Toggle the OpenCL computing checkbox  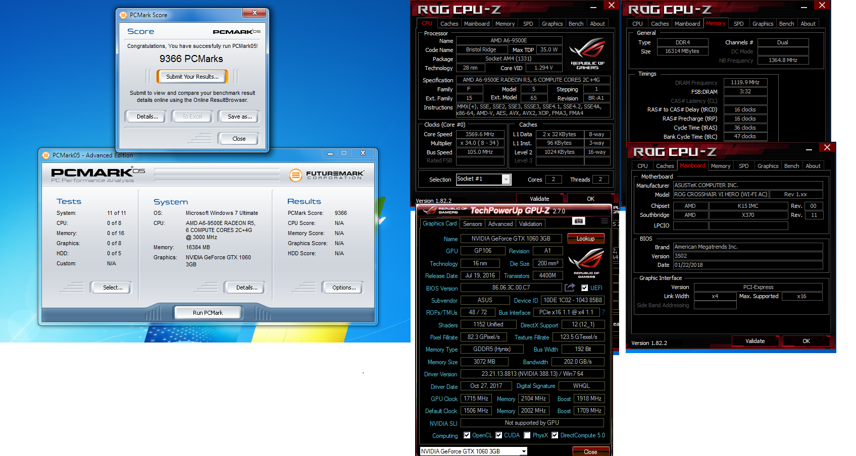467,435
